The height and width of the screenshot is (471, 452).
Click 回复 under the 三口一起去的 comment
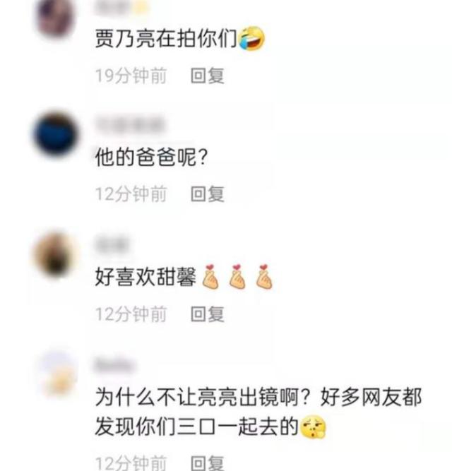coord(208,463)
